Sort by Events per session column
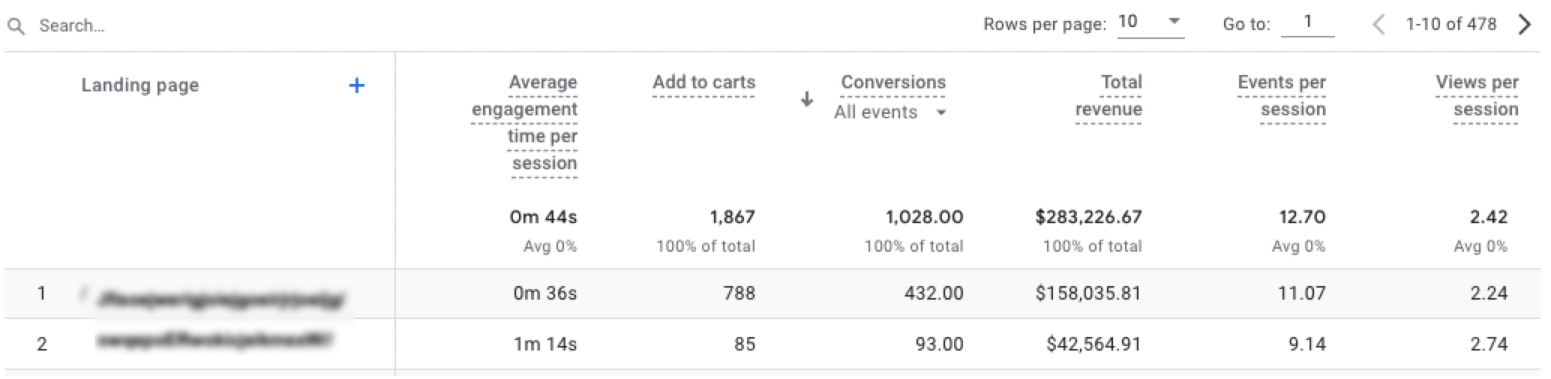1551x379 pixels. click(1282, 96)
